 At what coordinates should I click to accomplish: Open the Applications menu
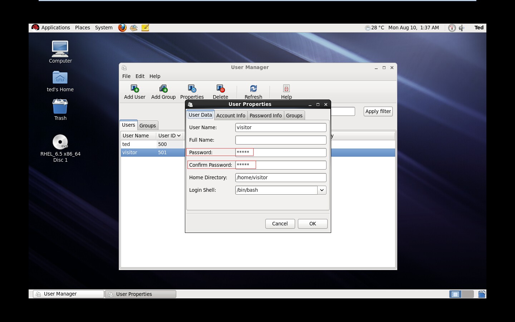[x=55, y=28]
